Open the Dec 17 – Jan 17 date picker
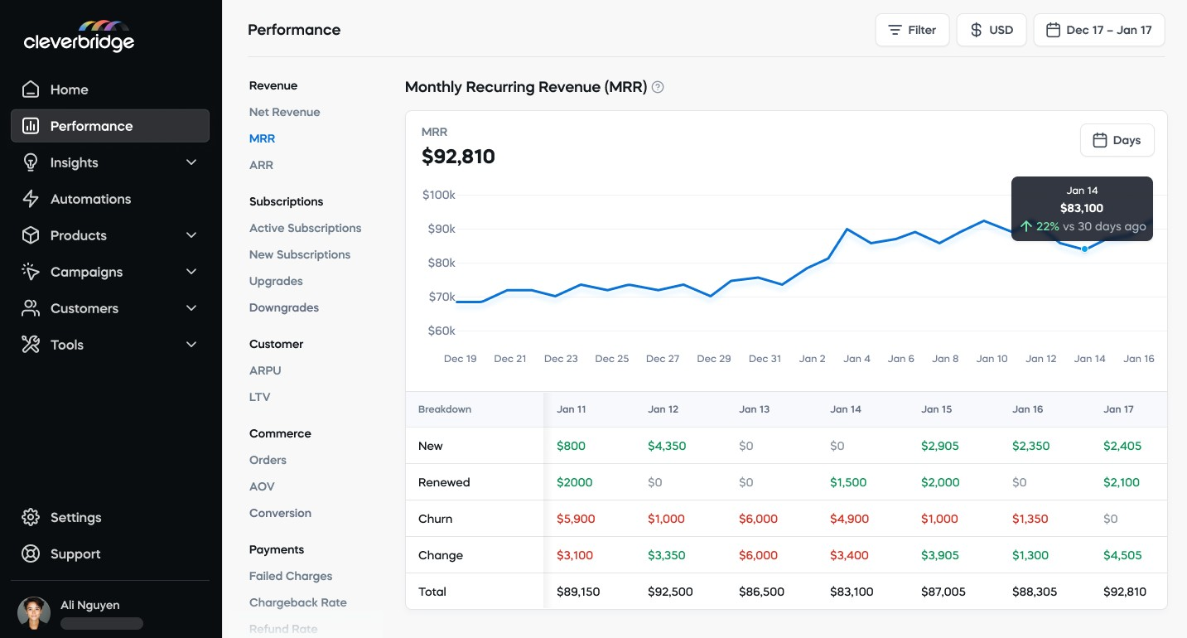The height and width of the screenshot is (638, 1187). (1099, 29)
